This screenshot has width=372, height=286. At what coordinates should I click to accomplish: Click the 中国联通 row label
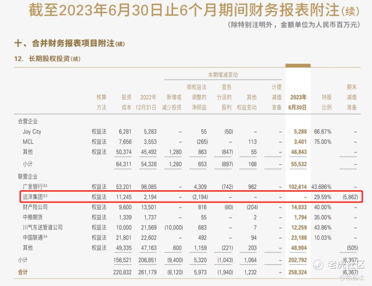(x=35, y=238)
